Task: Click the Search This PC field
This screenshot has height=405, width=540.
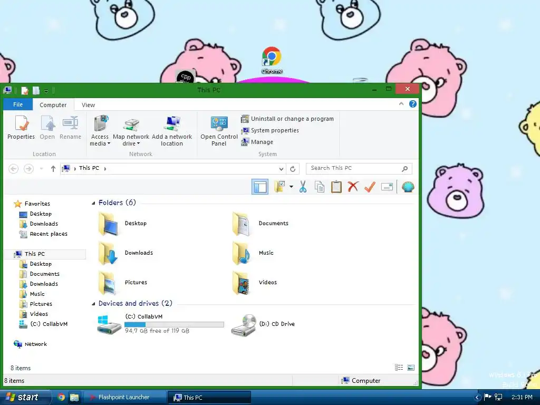Action: point(359,168)
